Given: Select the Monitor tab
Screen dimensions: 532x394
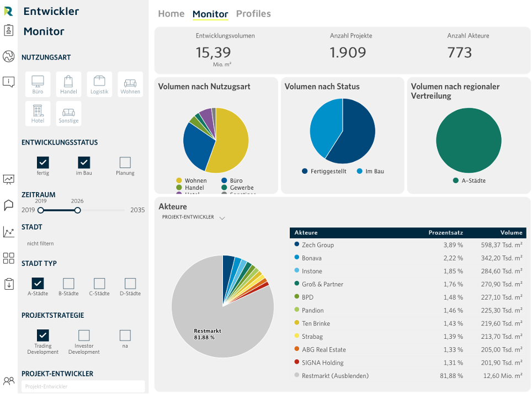Looking at the screenshot, I should click(x=210, y=14).
